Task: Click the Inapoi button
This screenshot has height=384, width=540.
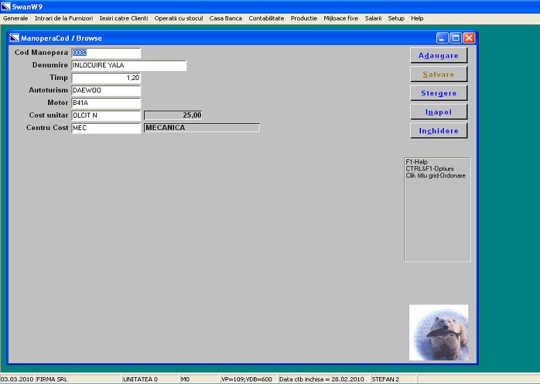Action: coord(438,112)
